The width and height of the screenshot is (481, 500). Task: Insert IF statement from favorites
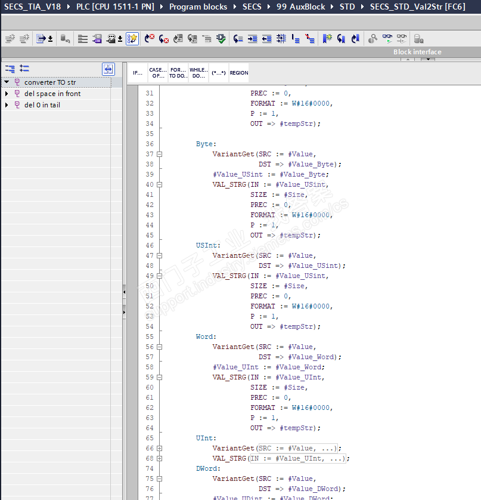coord(138,73)
